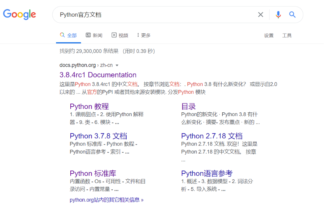Viewport: 324px width, 211px height.
Task: Open the 设置 menu
Action: click(x=269, y=36)
